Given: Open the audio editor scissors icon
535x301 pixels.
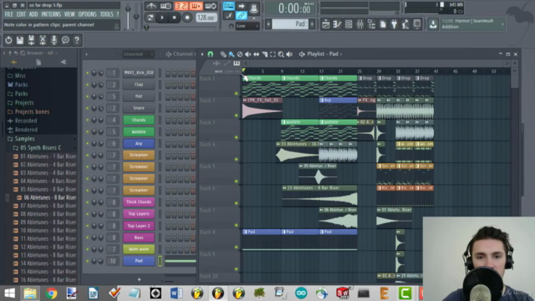Looking at the screenshot, I should [43, 40].
